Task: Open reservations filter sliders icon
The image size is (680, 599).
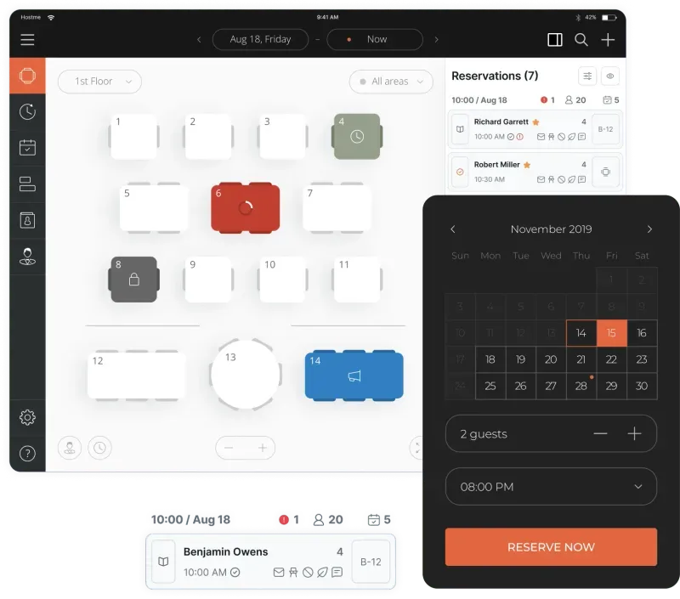Action: (x=587, y=76)
